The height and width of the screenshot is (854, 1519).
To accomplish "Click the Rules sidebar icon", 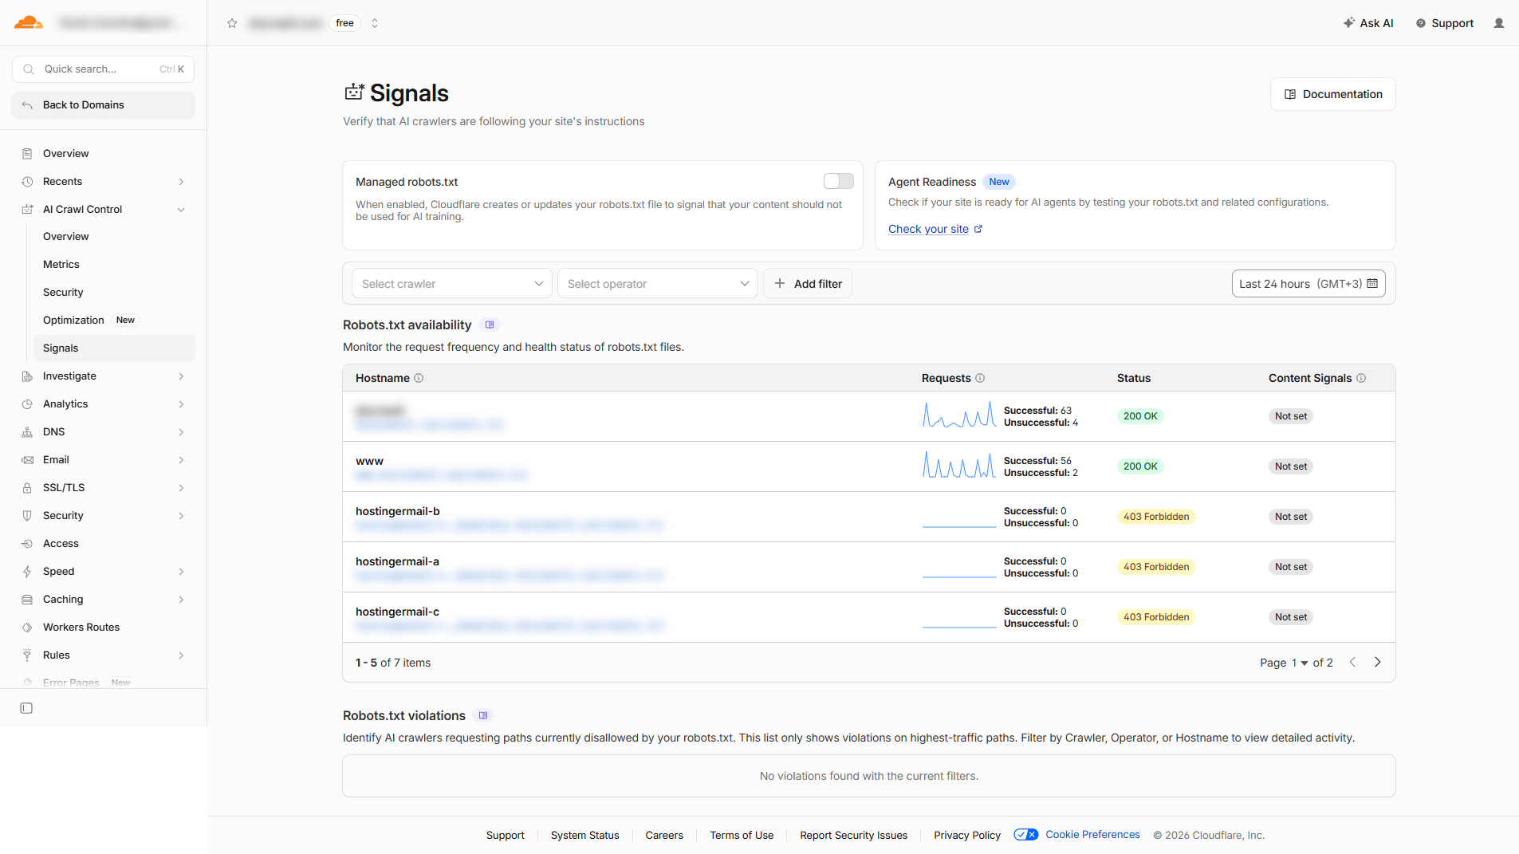I will point(27,655).
